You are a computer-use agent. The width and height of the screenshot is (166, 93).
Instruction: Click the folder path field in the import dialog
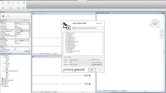(x=89, y=28)
